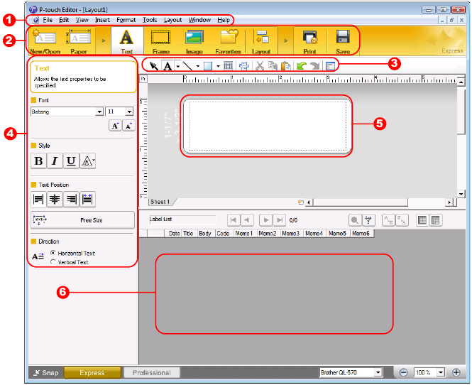
Task: Select Horizontal Text radio button
Action: coord(53,253)
